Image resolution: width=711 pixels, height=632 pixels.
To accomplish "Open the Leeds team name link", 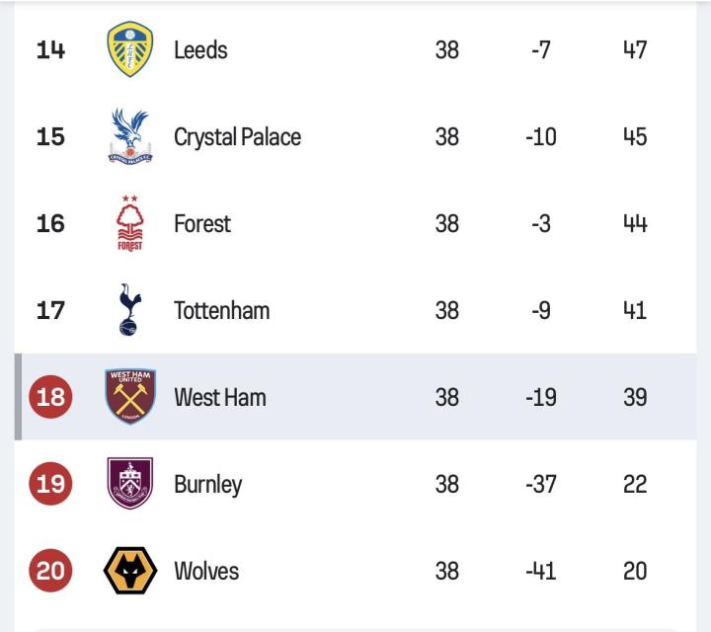I will click(200, 50).
